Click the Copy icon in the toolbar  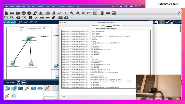pyautogui.click(x=48, y=13)
